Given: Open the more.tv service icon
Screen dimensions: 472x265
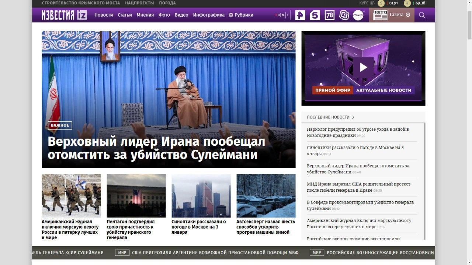Looking at the screenshot, I should point(358,15).
